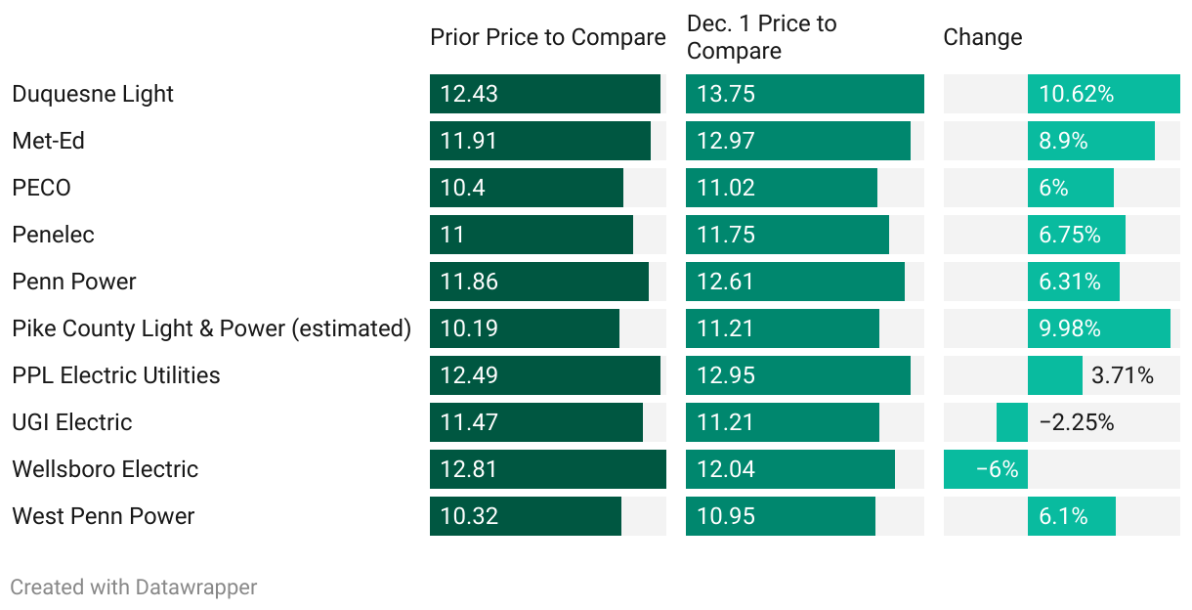Click the Met-Ed row label

point(49,141)
